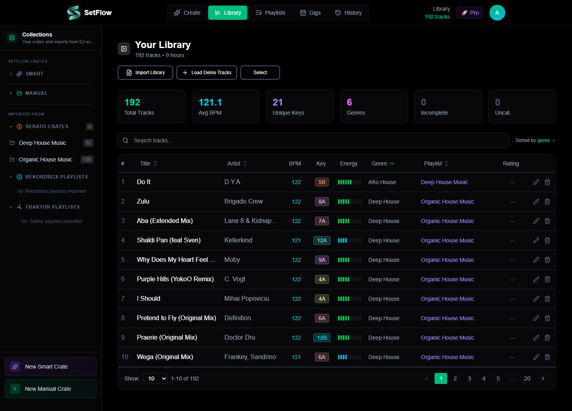Click the Import Library button
The height and width of the screenshot is (411, 572).
pyautogui.click(x=145, y=73)
